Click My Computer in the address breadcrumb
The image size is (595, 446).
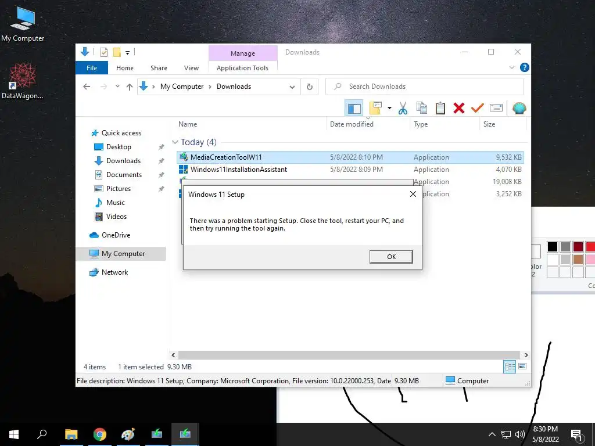click(182, 87)
